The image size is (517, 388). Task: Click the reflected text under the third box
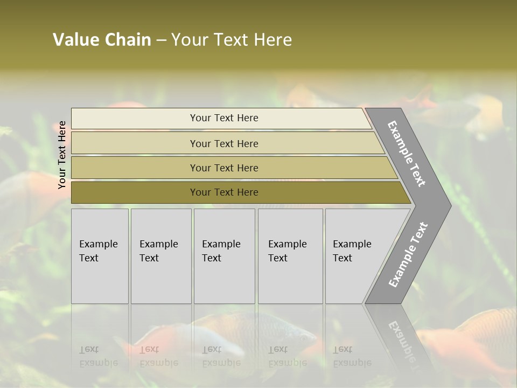[x=221, y=356]
